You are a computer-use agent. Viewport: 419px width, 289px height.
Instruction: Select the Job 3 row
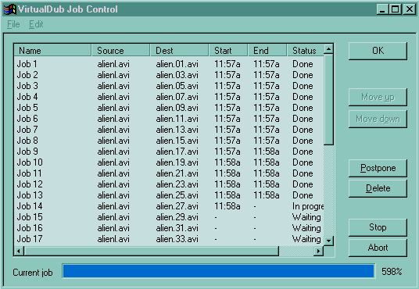[169, 86]
